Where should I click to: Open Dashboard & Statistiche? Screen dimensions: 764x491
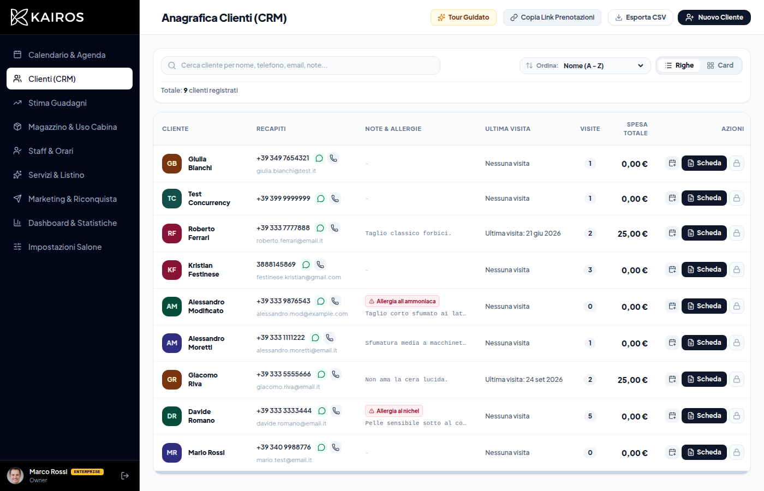pos(70,223)
